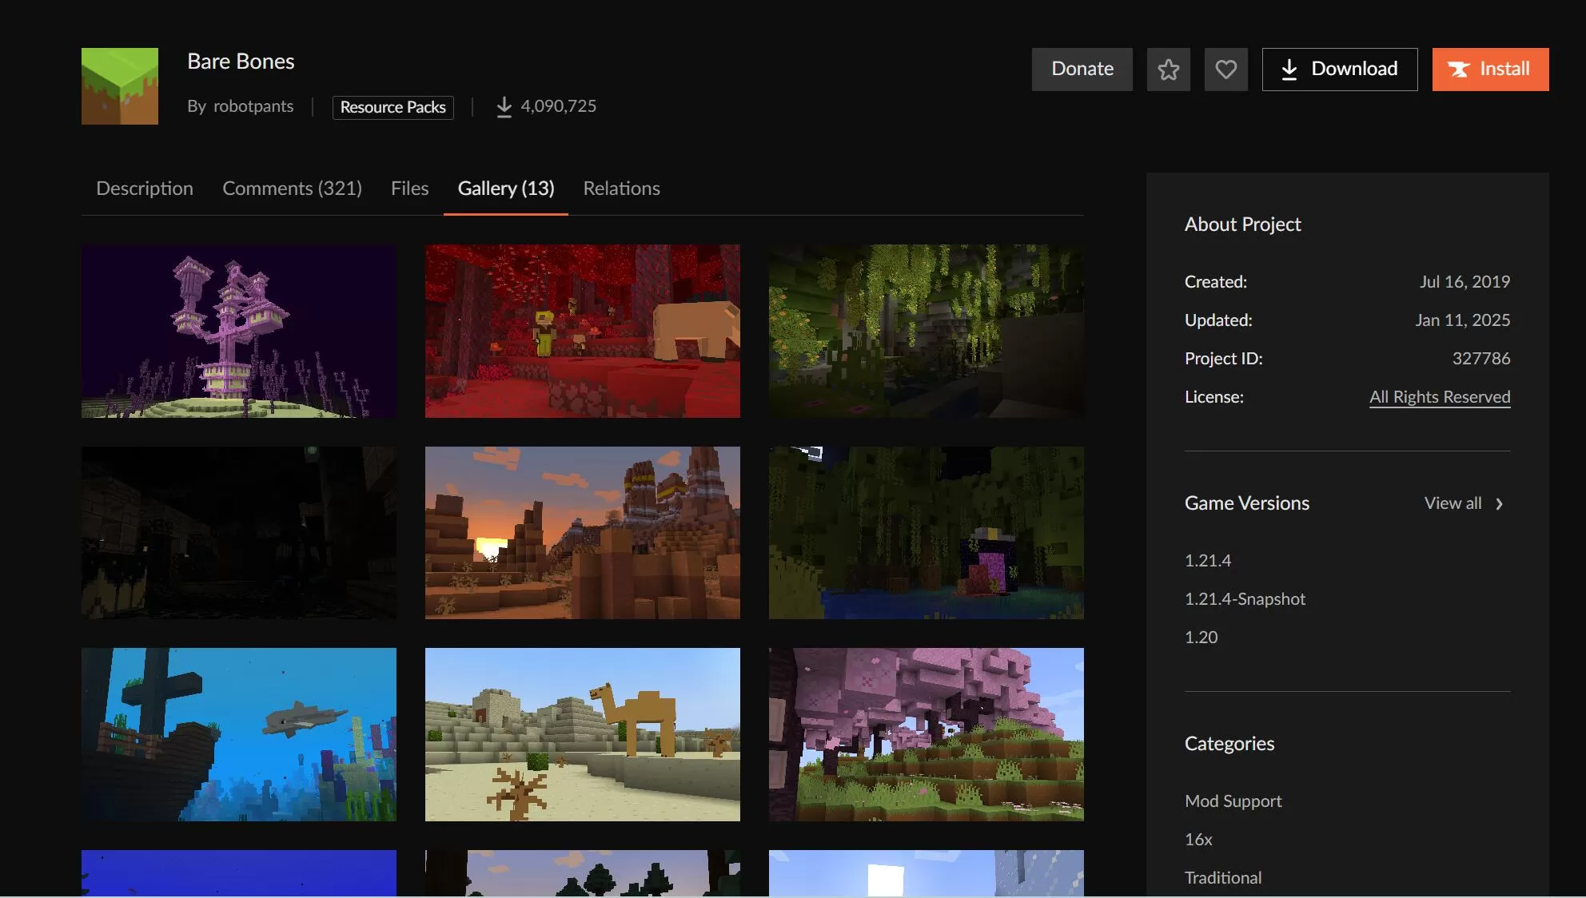
Task: Open the robotpants author profile link
Action: tap(253, 106)
